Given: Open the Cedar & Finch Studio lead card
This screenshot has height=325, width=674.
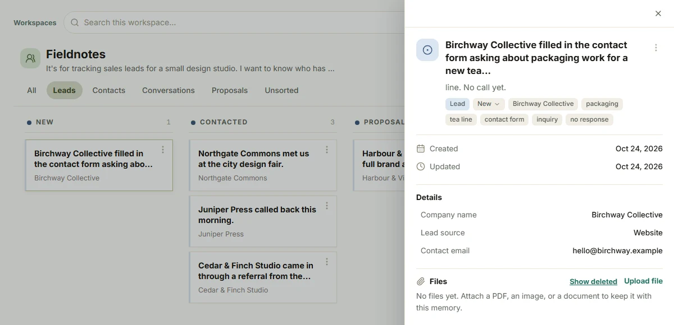Looking at the screenshot, I should point(263,277).
